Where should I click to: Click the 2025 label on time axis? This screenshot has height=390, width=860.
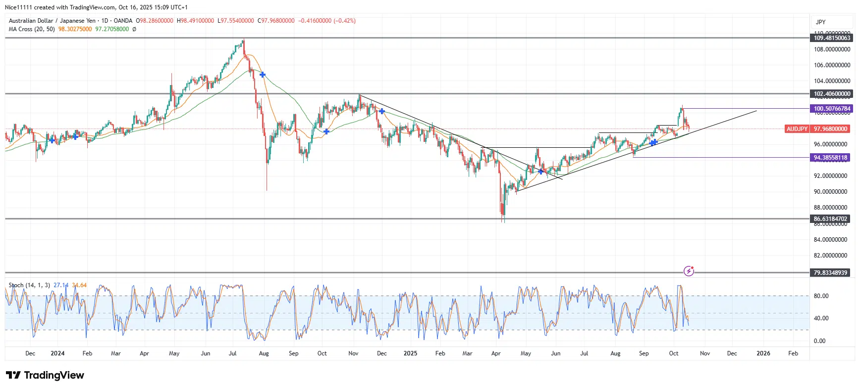[410, 353]
